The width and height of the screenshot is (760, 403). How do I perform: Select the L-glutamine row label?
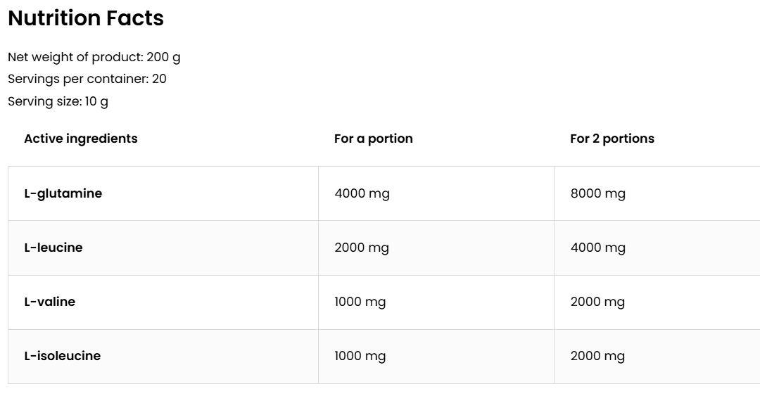(63, 193)
